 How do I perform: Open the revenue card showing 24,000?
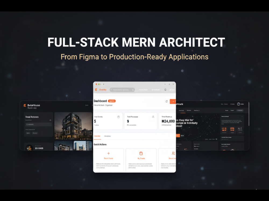[x=167, y=121]
